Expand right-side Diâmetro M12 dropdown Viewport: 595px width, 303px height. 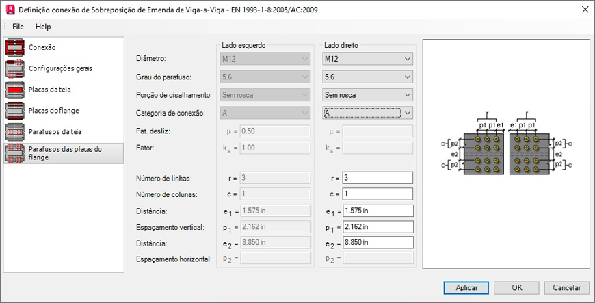click(x=367, y=59)
